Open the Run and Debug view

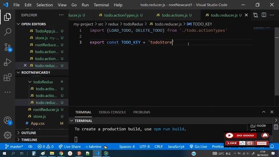(7, 62)
